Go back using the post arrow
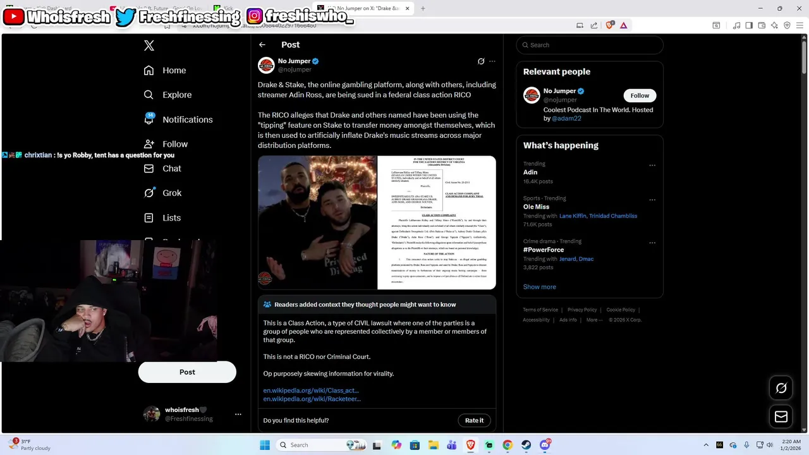Image resolution: width=809 pixels, height=455 pixels. point(262,45)
